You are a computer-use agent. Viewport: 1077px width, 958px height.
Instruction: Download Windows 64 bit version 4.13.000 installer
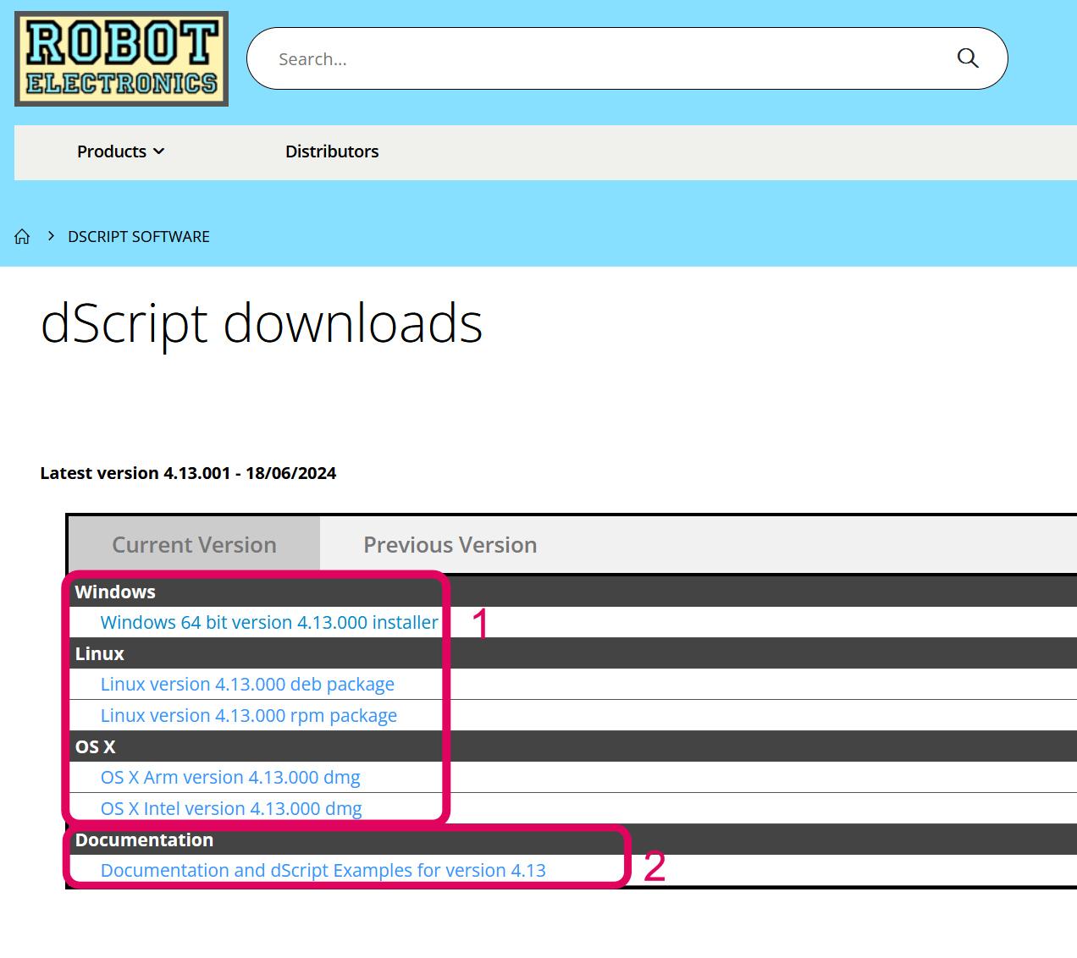tap(269, 623)
